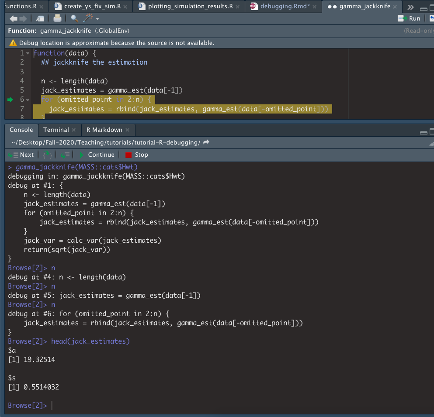Select the Console tab

point(21,130)
